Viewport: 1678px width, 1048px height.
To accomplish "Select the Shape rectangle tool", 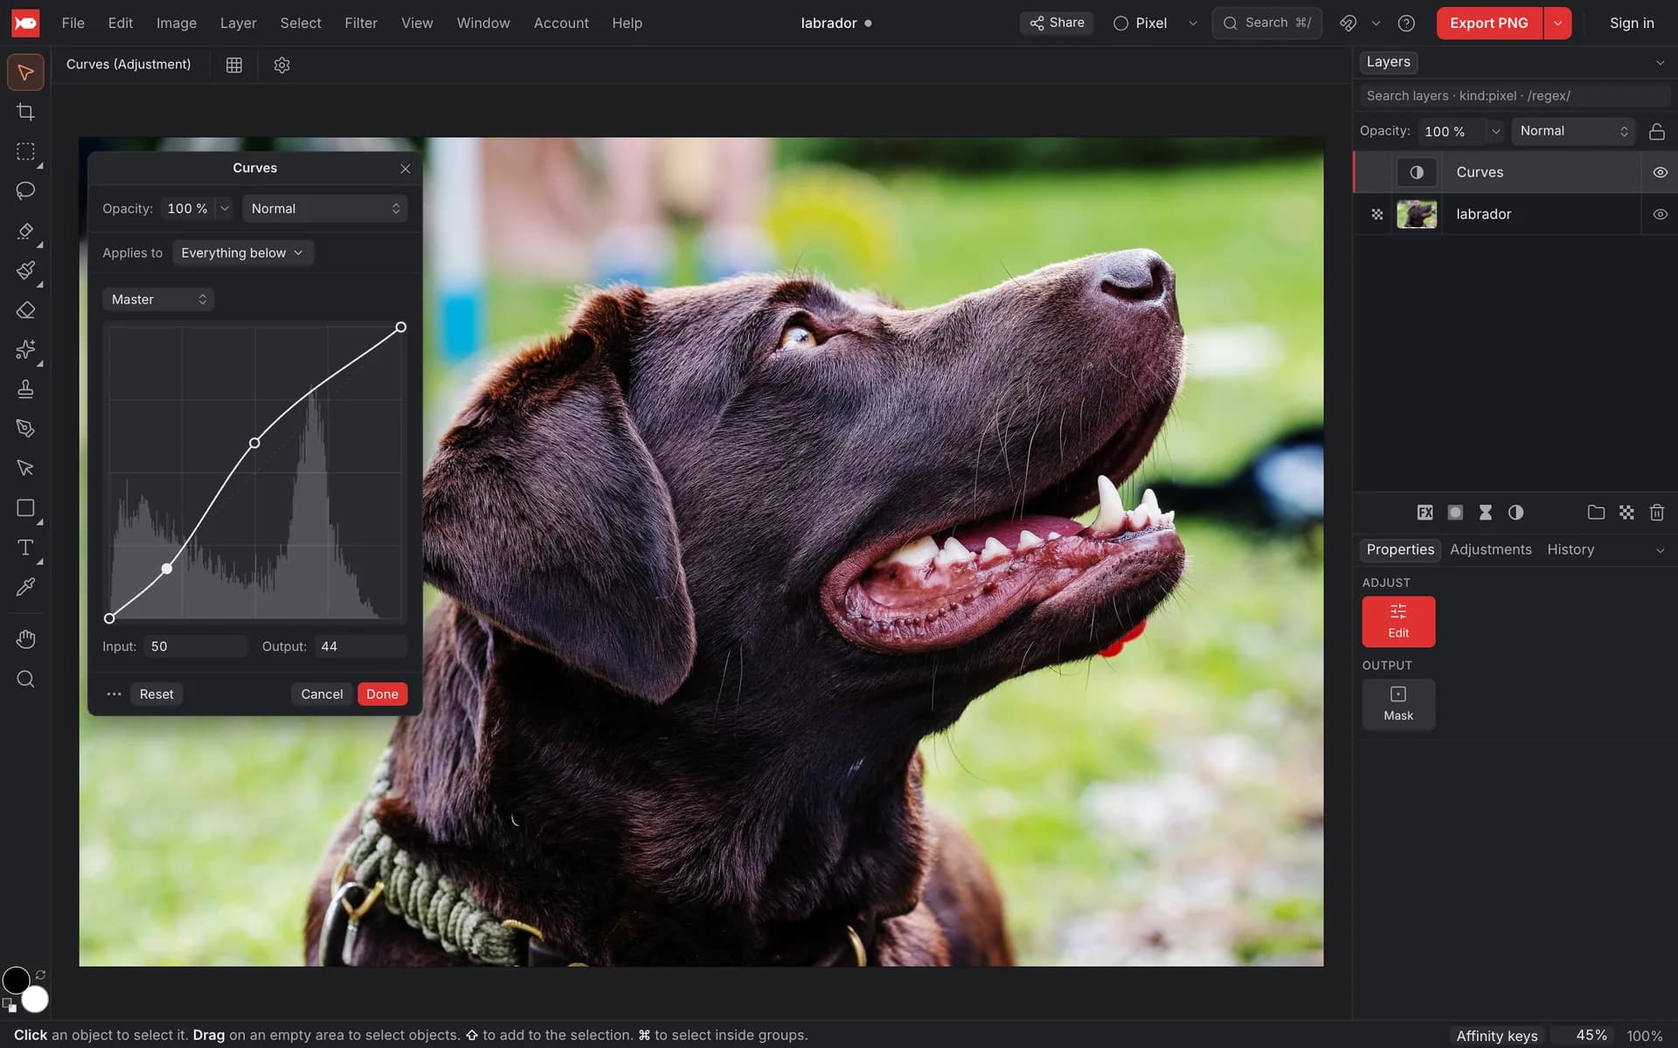I will click(x=25, y=508).
